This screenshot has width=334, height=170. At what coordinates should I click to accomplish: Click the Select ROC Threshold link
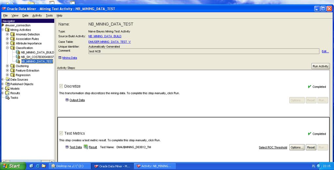click(273, 147)
